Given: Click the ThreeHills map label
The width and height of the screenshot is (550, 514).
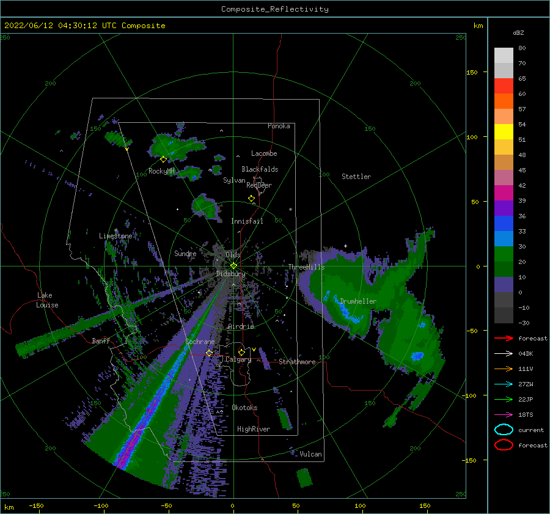Looking at the screenshot, I should tap(307, 267).
